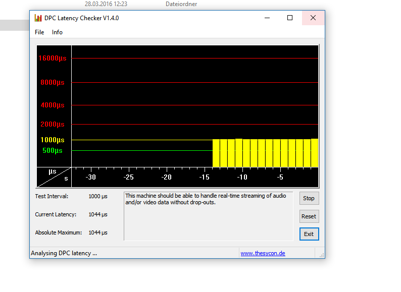The width and height of the screenshot is (401, 292).
Task: Click the message text box about real-time streaming
Action: click(209, 216)
